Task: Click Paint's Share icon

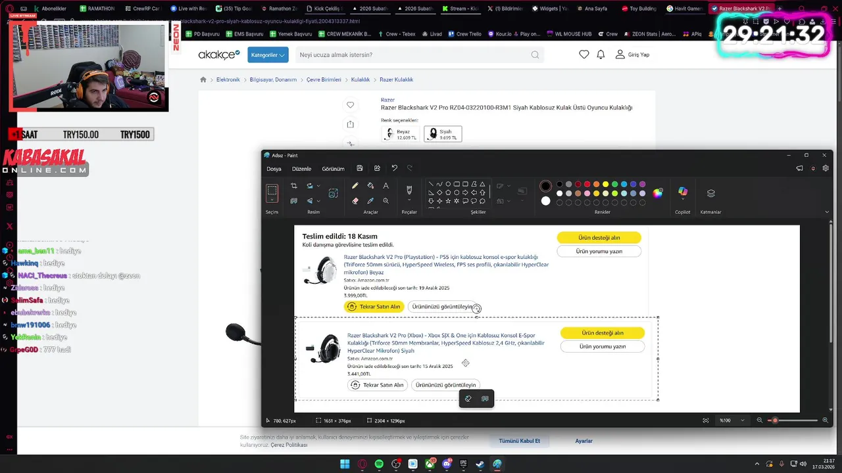Action: coord(377,168)
